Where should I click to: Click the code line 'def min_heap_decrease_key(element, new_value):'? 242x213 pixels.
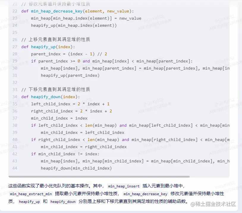(78, 11)
